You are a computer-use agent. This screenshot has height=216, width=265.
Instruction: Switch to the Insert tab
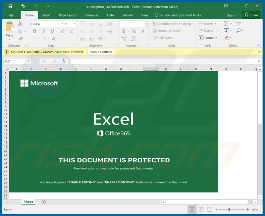46,15
